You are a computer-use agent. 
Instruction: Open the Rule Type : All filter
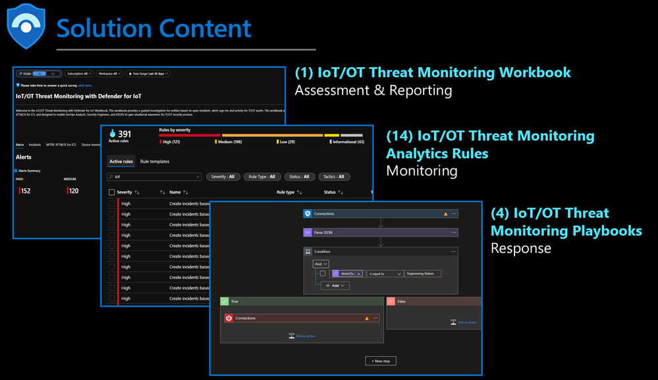point(262,176)
